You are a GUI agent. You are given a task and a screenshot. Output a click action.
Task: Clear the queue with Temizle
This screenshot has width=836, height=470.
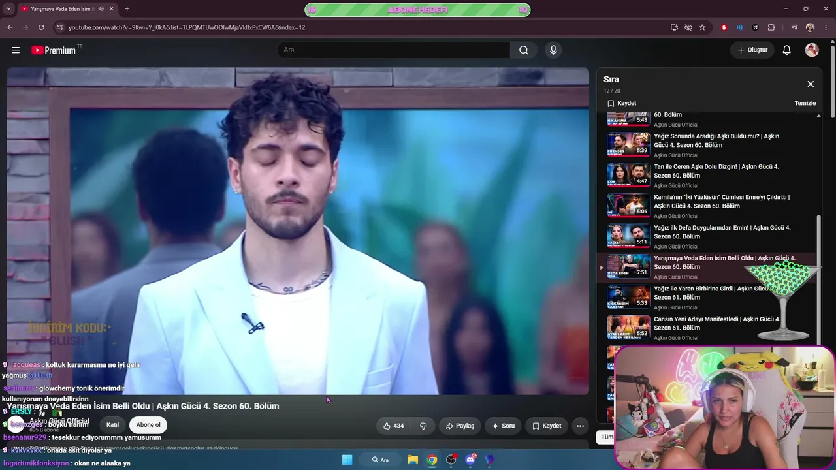pos(805,103)
